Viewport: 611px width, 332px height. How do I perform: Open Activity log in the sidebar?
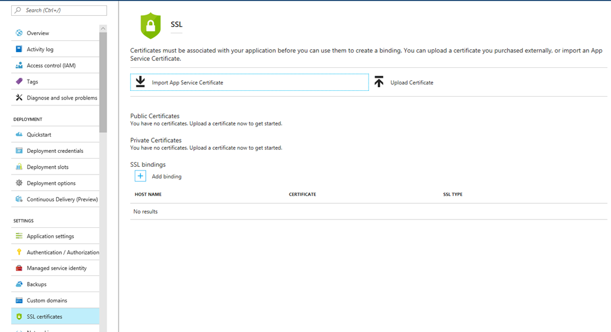point(55,49)
